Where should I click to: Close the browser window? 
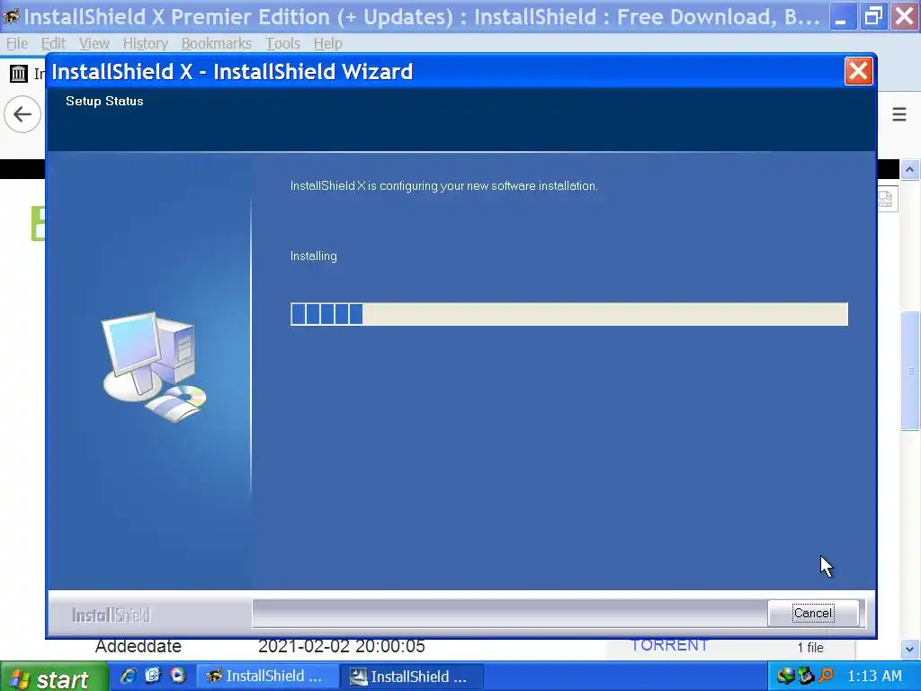pos(905,16)
